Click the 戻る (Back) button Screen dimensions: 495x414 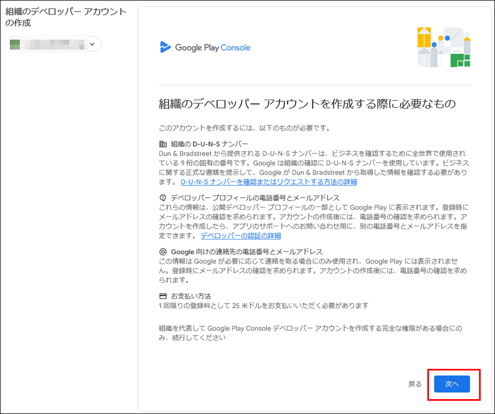[415, 384]
